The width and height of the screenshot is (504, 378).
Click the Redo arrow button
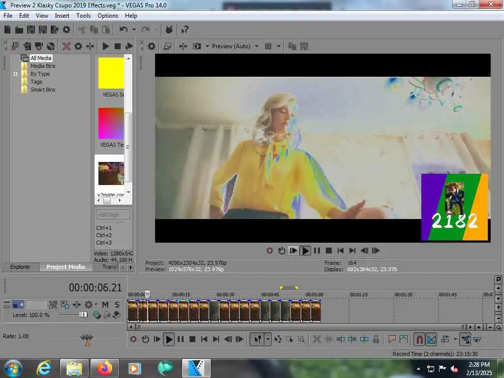point(146,30)
